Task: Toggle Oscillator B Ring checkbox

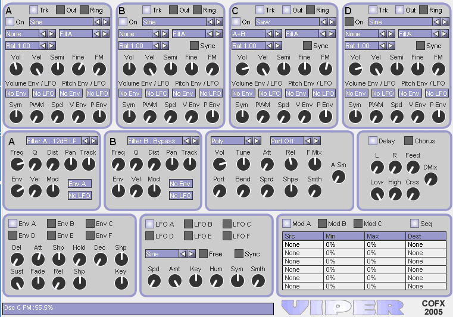Action: (x=197, y=10)
